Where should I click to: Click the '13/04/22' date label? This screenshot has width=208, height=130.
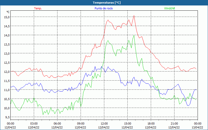click(197, 127)
